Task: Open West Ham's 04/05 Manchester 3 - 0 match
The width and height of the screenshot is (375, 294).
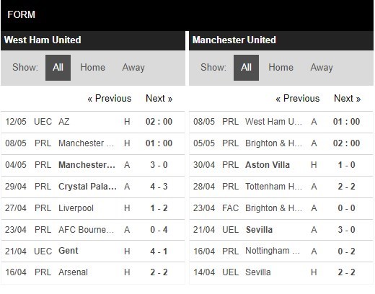Action: click(93, 165)
